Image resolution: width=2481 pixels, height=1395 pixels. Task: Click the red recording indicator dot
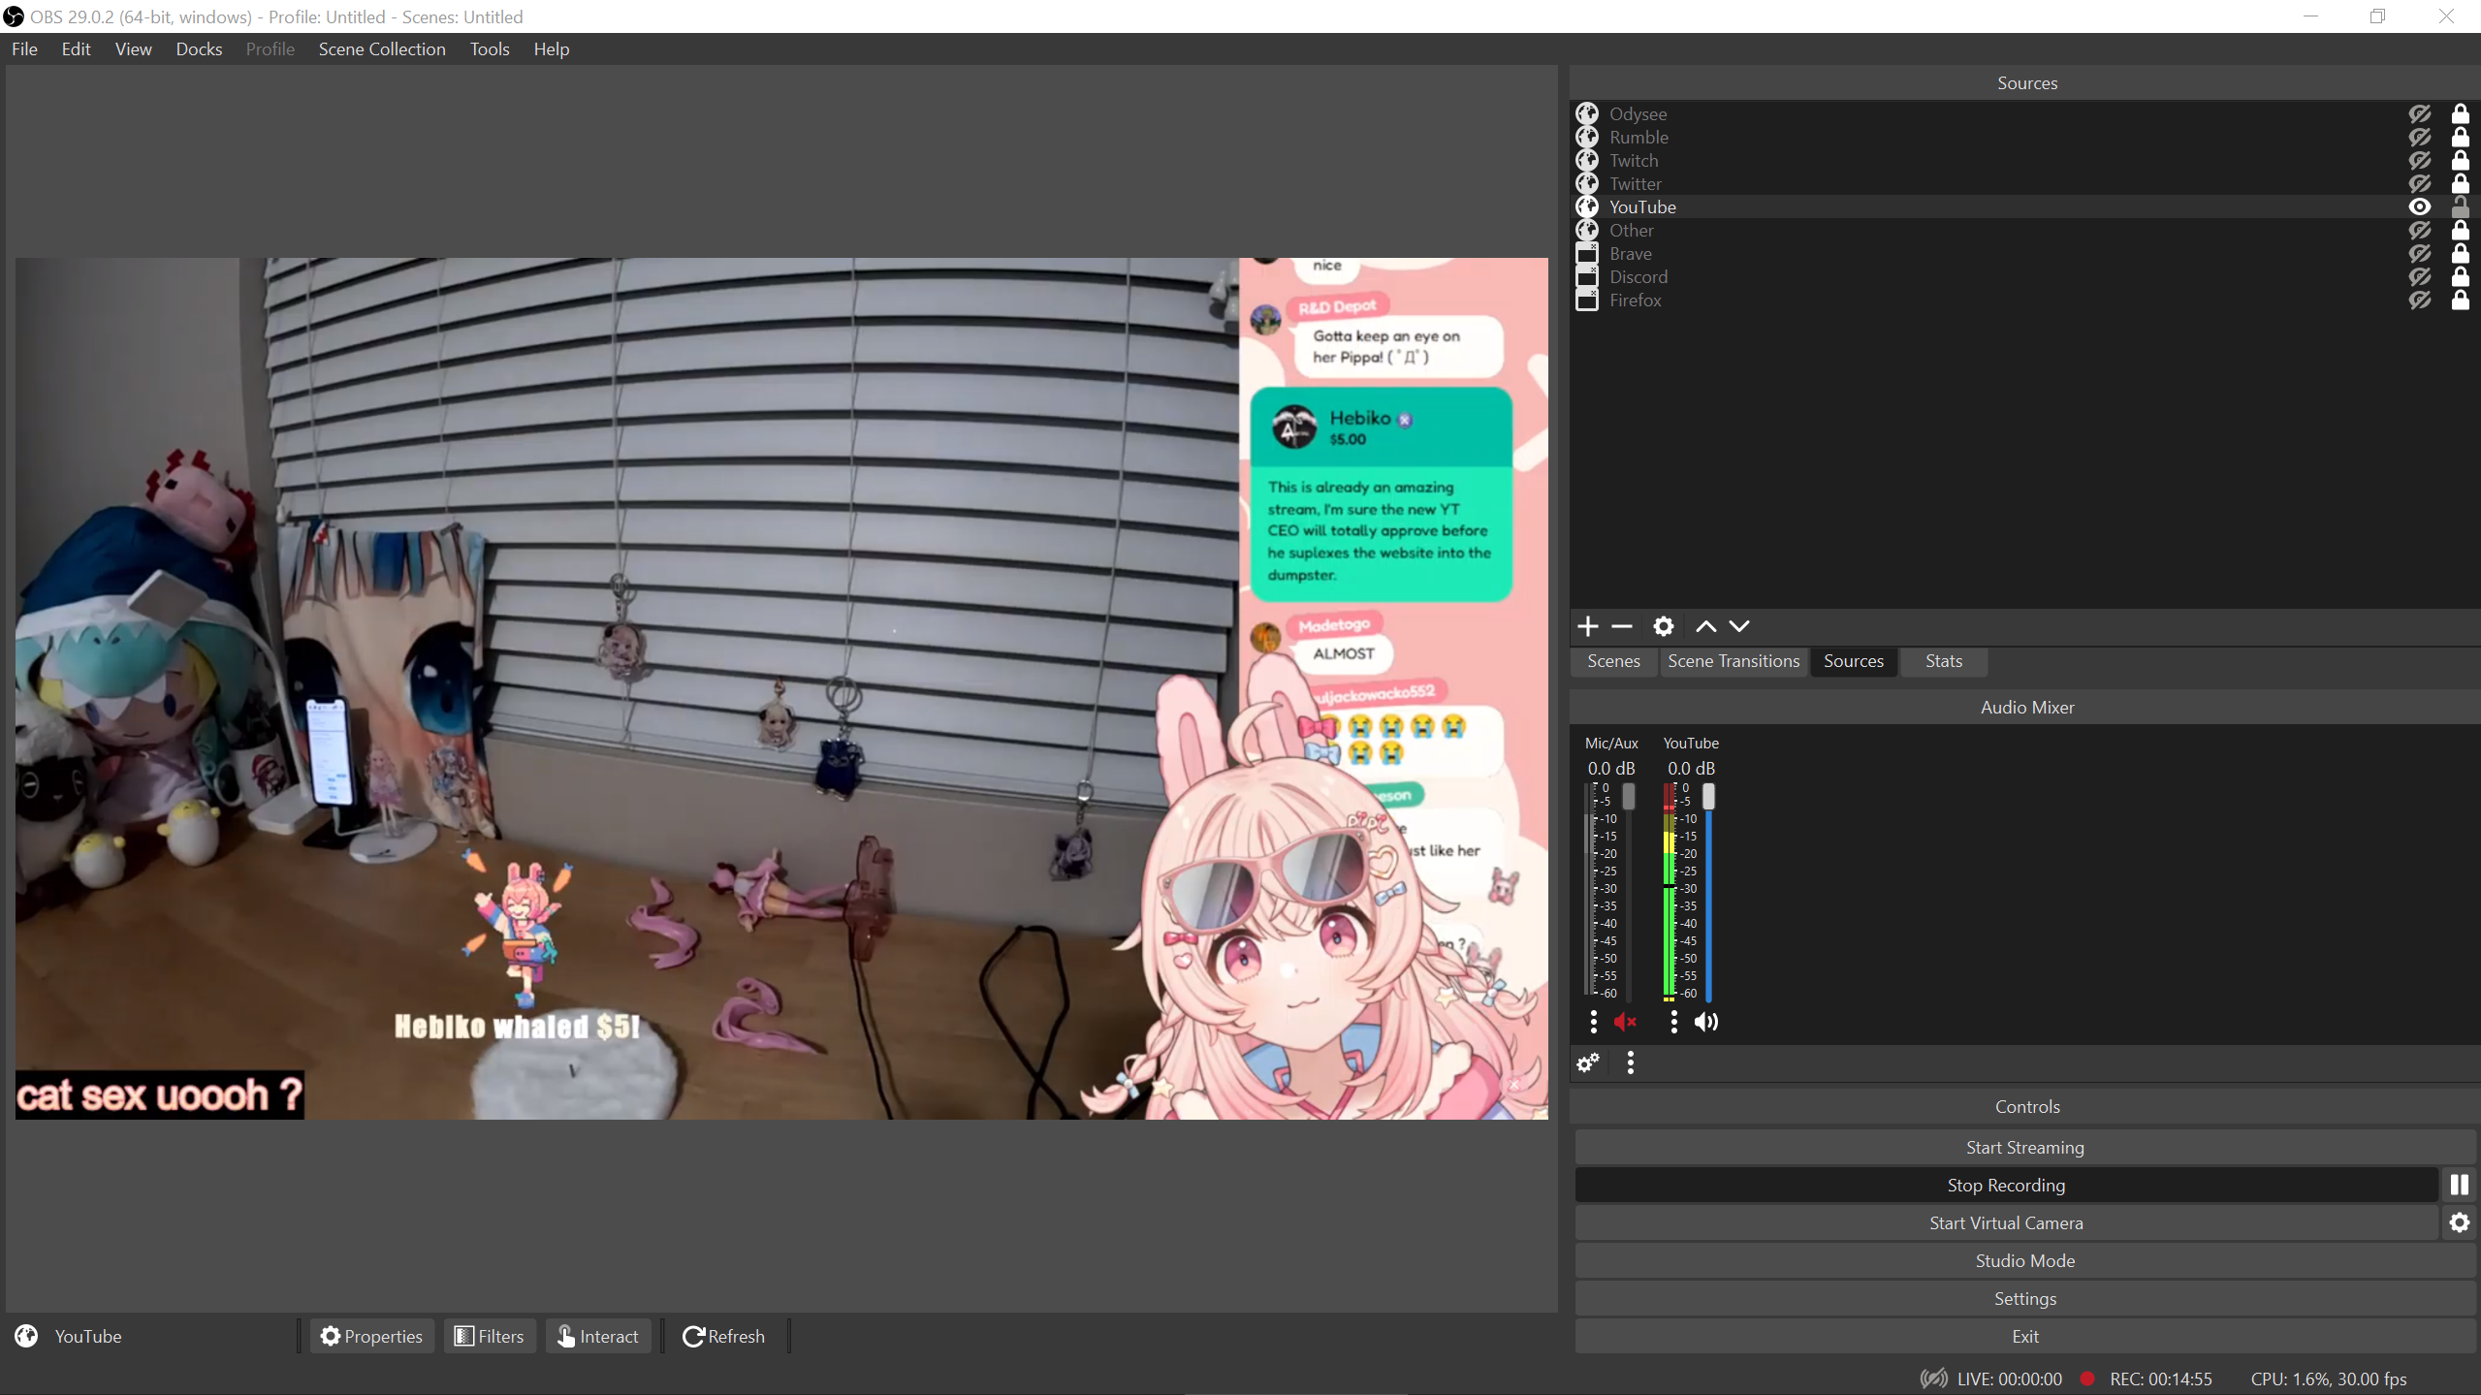2088,1379
